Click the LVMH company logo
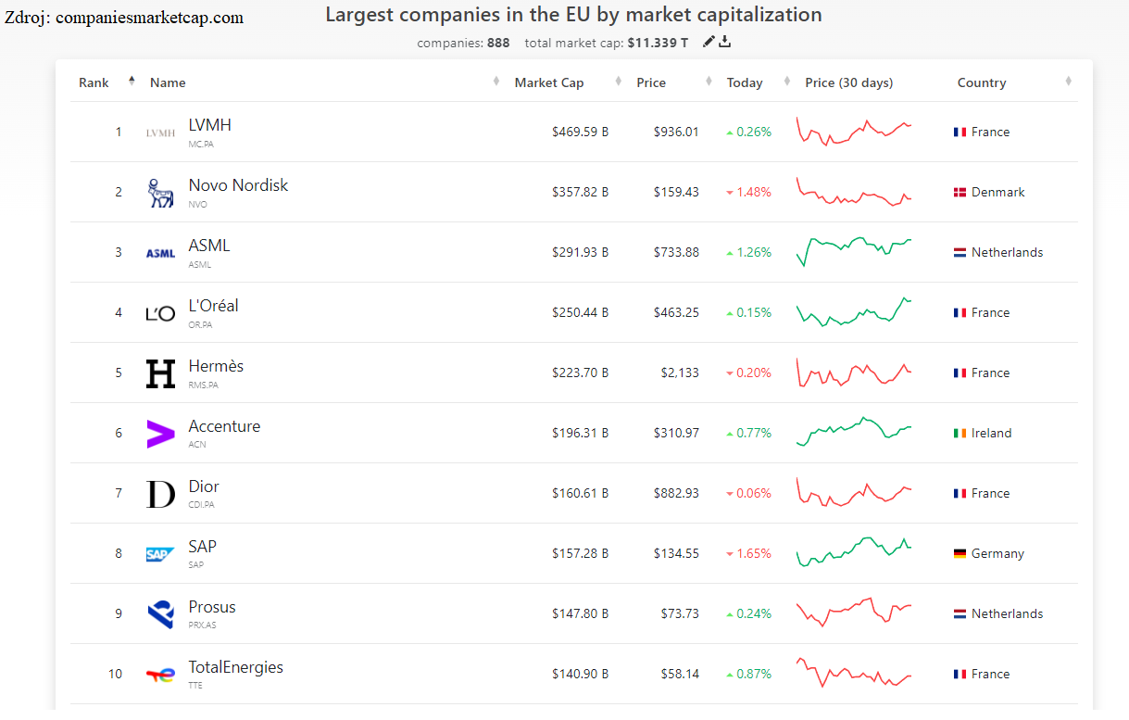Screen dimensions: 1129x720 click(x=160, y=133)
